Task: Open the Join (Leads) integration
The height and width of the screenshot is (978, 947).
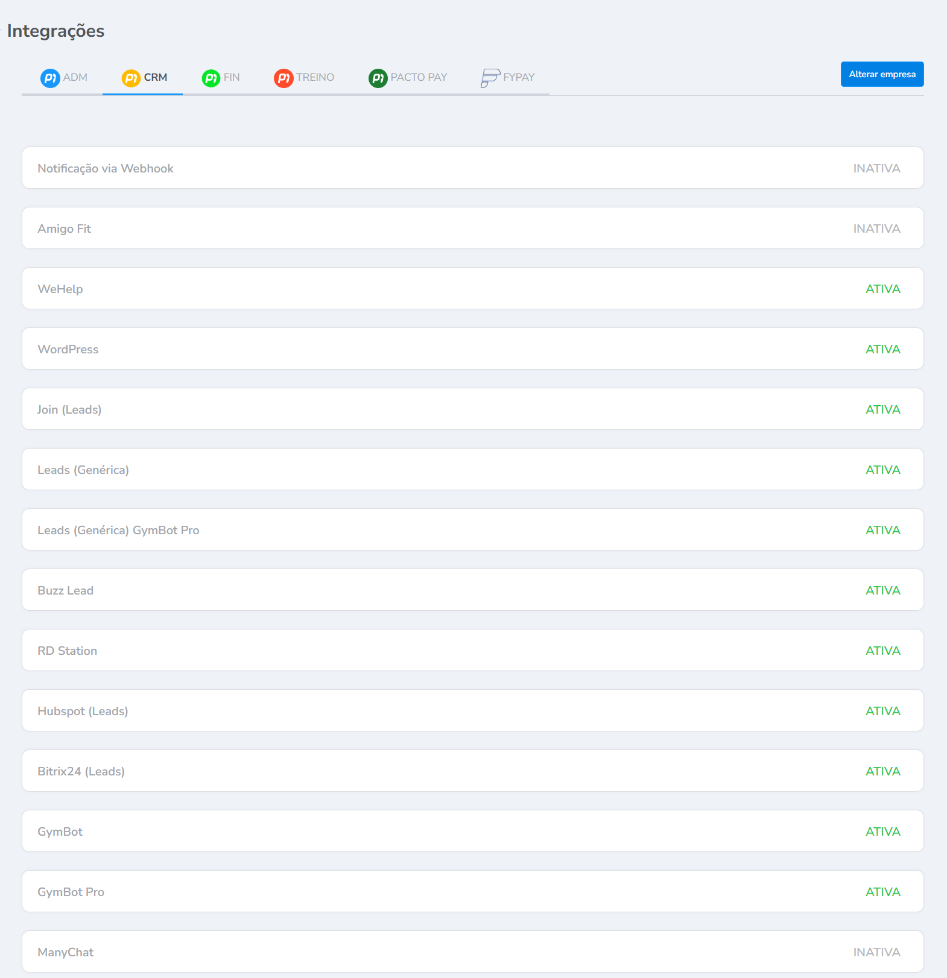Action: (473, 409)
